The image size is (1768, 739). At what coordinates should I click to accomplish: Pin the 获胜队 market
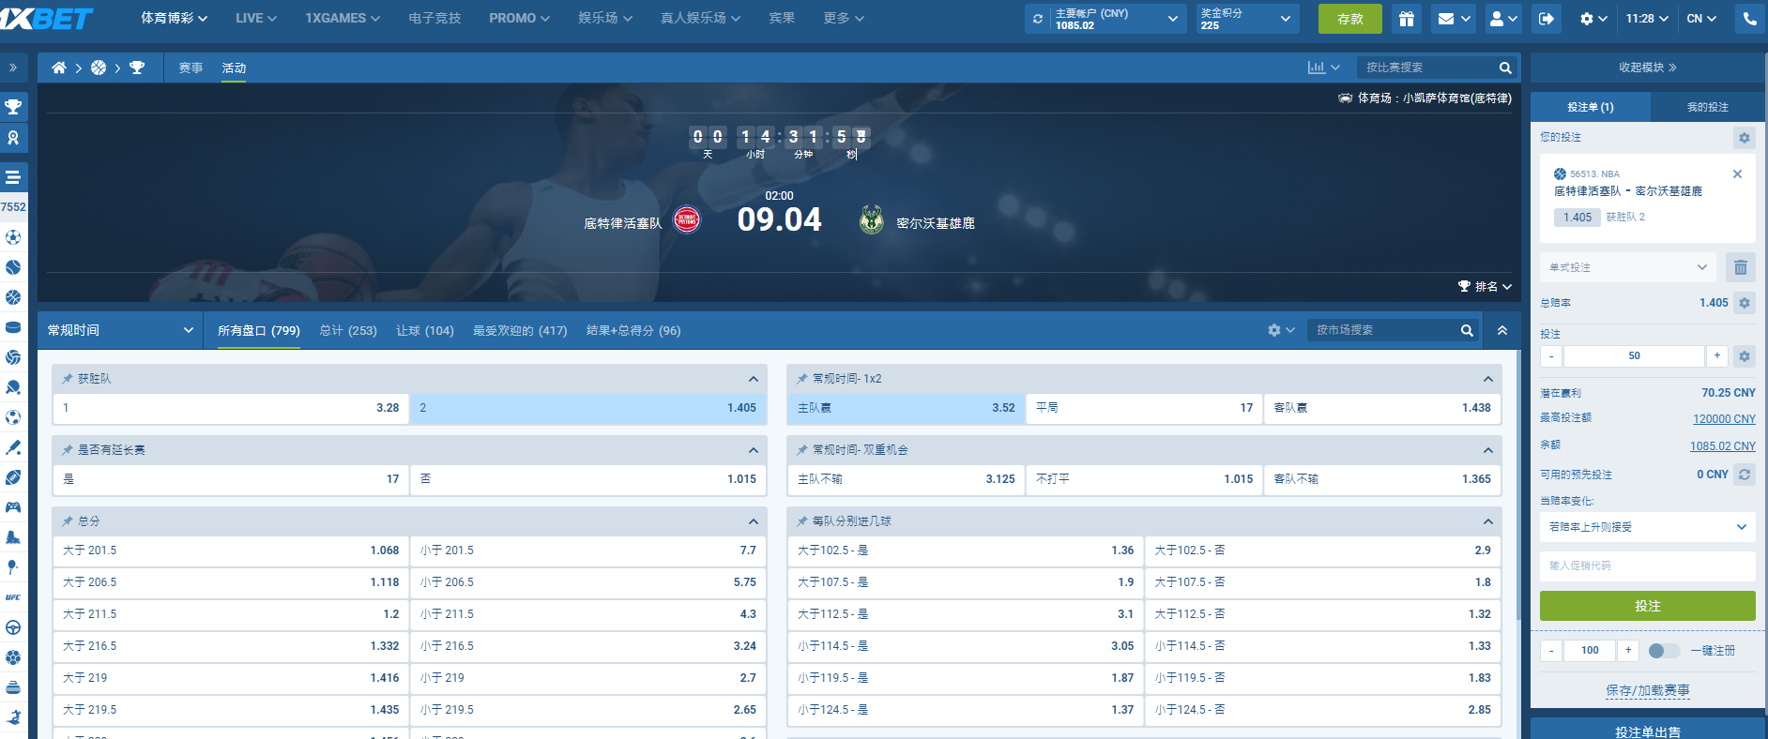point(68,379)
